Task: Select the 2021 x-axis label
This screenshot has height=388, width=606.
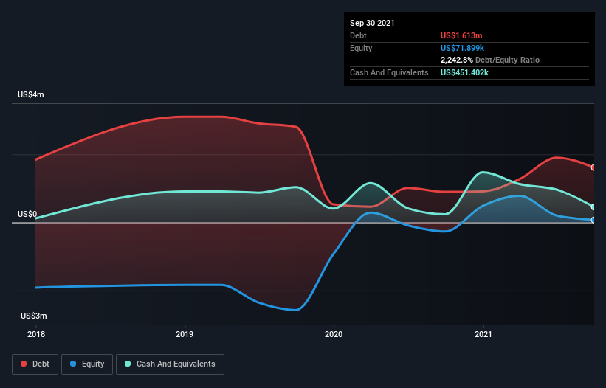Action: (x=483, y=334)
